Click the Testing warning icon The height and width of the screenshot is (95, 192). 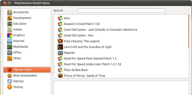click(x=9, y=87)
